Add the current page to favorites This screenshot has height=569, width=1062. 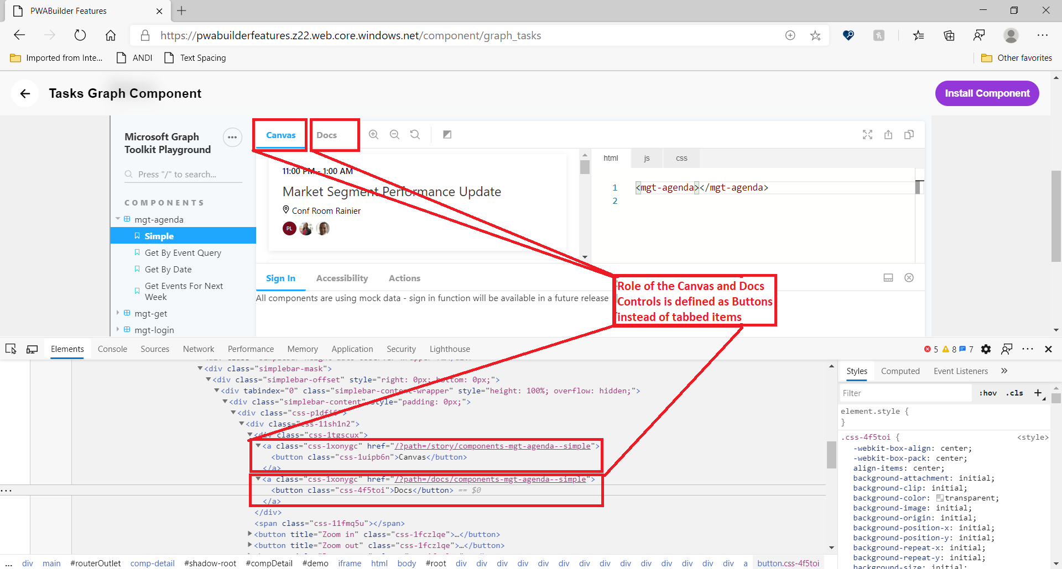tap(815, 35)
